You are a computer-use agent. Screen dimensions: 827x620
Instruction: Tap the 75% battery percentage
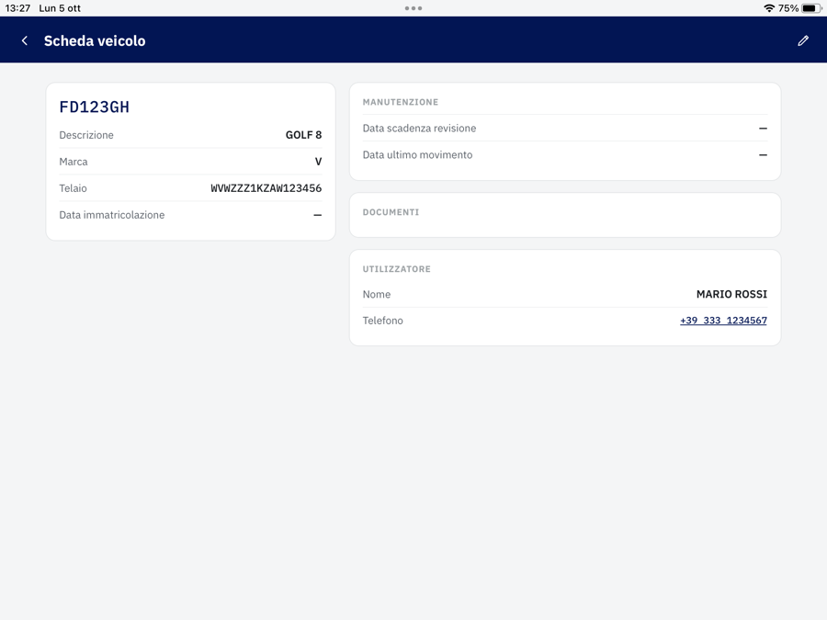click(x=788, y=8)
